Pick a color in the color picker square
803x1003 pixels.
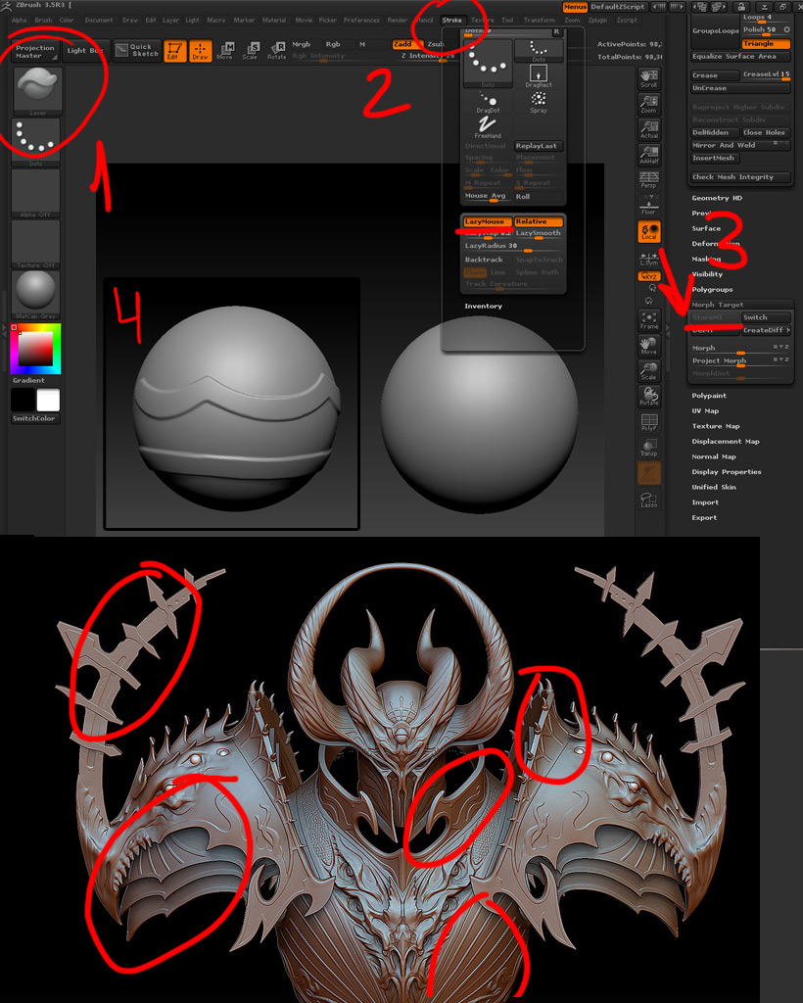(35, 350)
